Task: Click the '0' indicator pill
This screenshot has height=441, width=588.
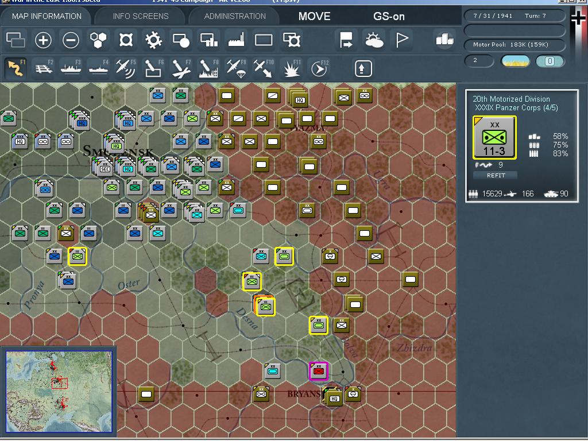Action: coord(550,61)
